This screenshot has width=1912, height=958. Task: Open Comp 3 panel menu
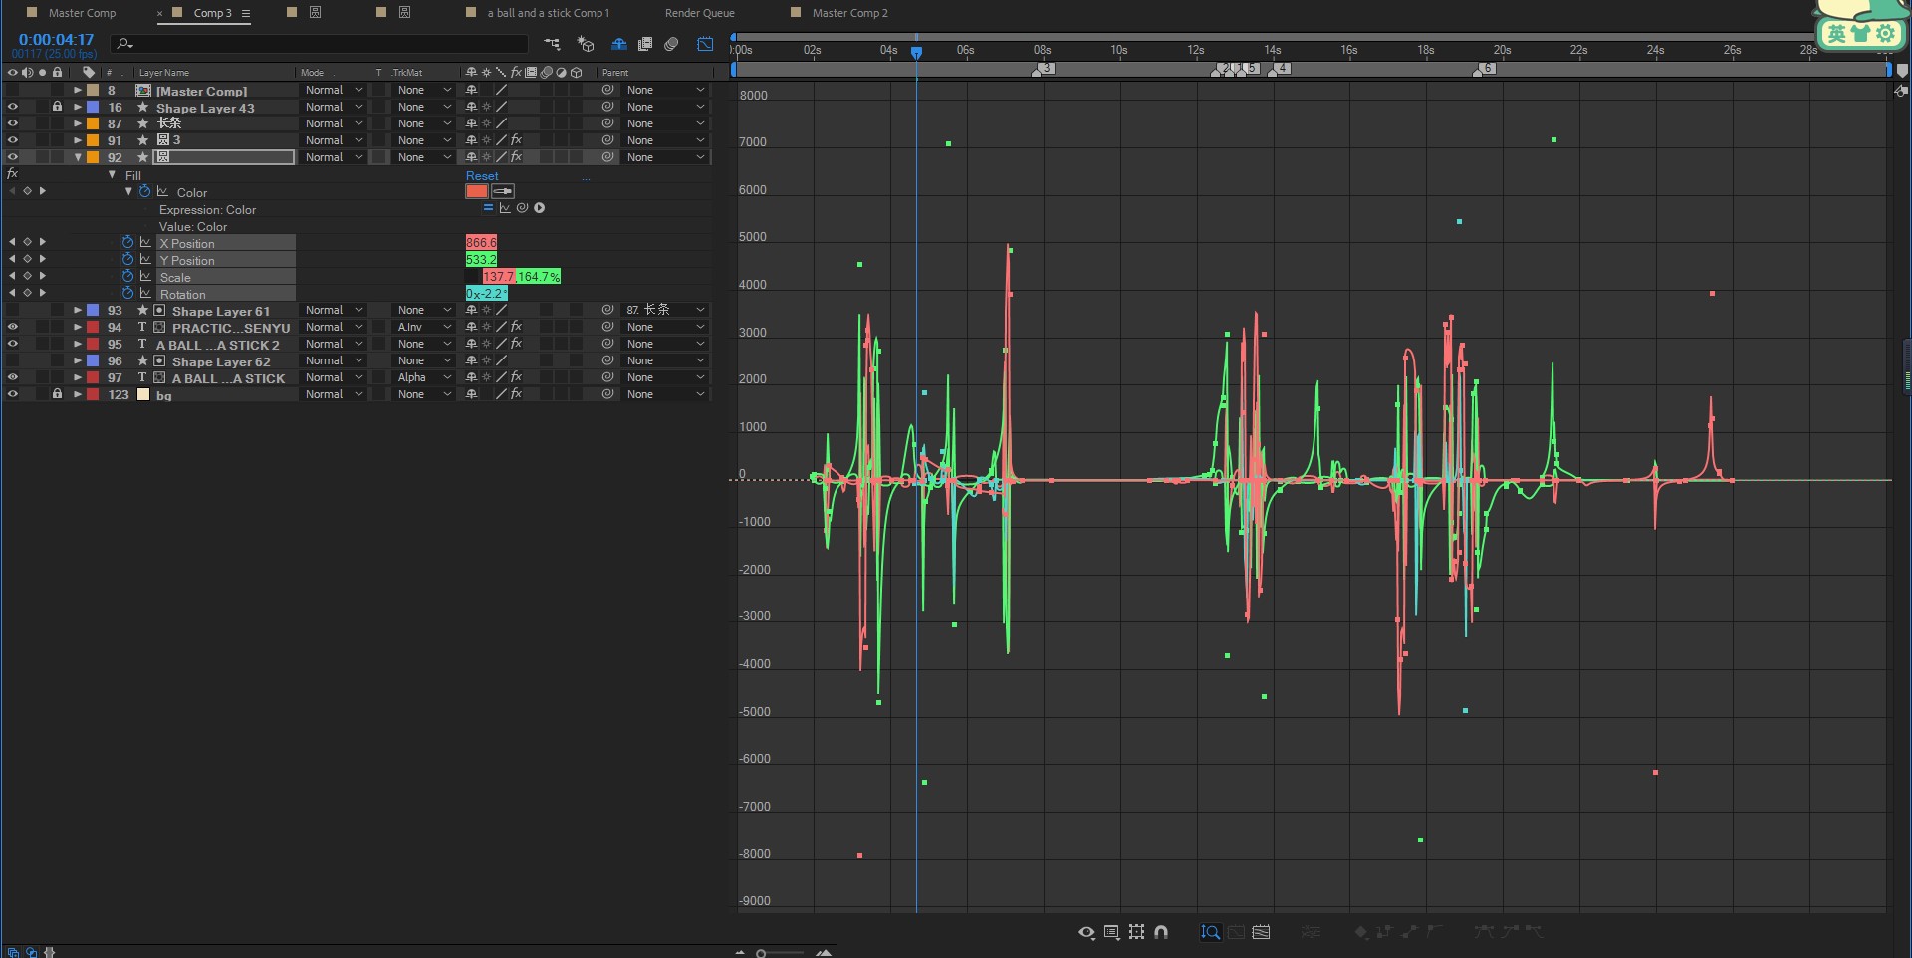[246, 13]
